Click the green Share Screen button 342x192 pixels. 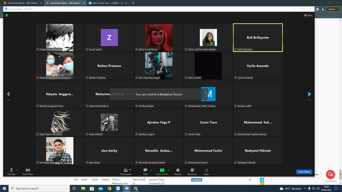pyautogui.click(x=162, y=172)
